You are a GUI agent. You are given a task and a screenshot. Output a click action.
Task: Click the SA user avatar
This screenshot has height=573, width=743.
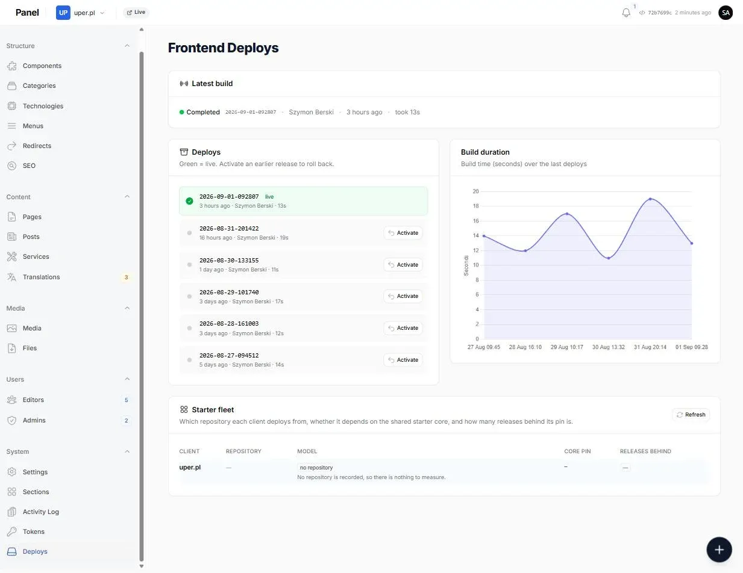pos(726,12)
